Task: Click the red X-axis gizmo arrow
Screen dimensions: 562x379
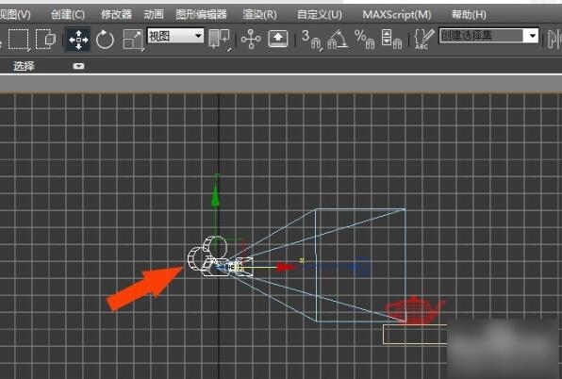Action: click(286, 267)
